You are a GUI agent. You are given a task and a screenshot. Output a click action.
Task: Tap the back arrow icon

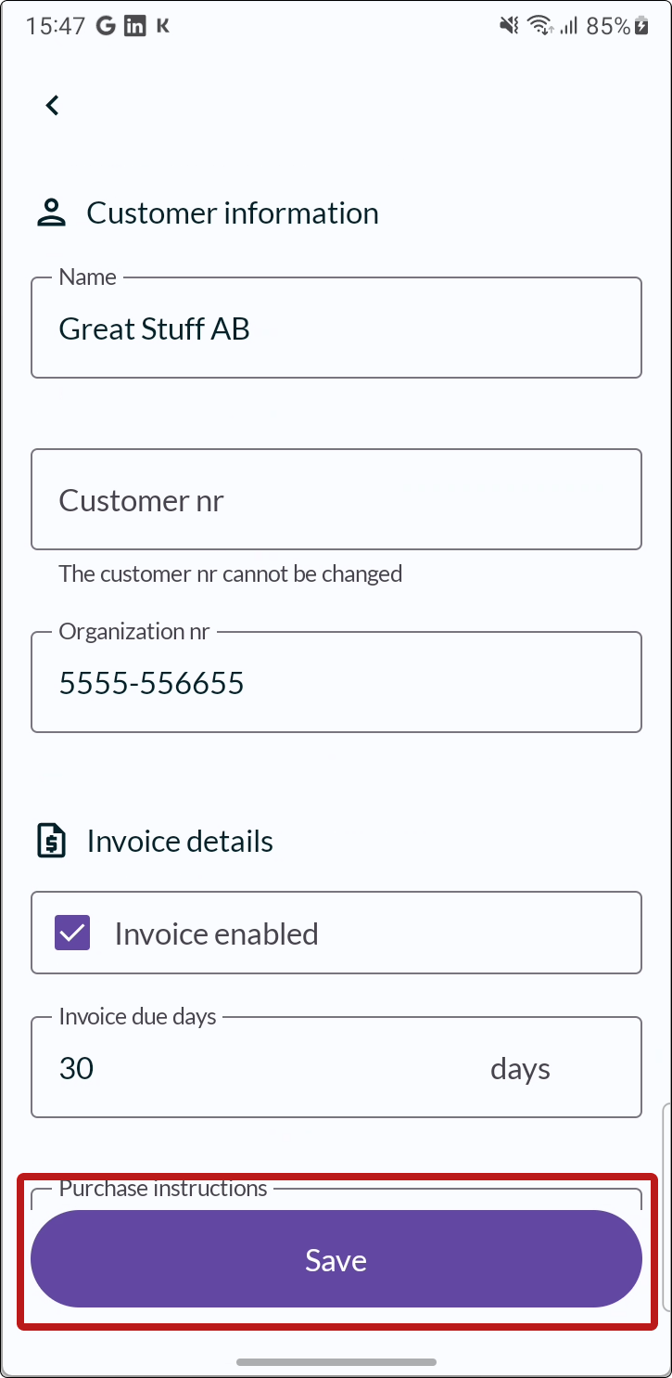coord(53,106)
